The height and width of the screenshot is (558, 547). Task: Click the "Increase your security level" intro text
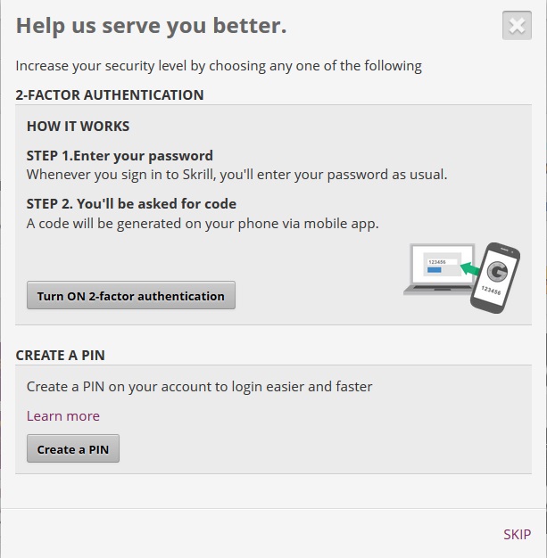pyautogui.click(x=219, y=66)
